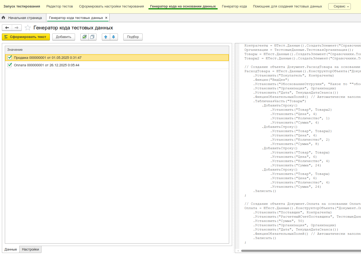Move selected row up
The width and height of the screenshot is (361, 254).
click(x=106, y=37)
